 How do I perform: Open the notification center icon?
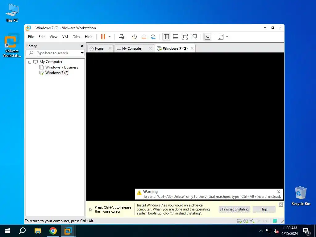[306, 231]
